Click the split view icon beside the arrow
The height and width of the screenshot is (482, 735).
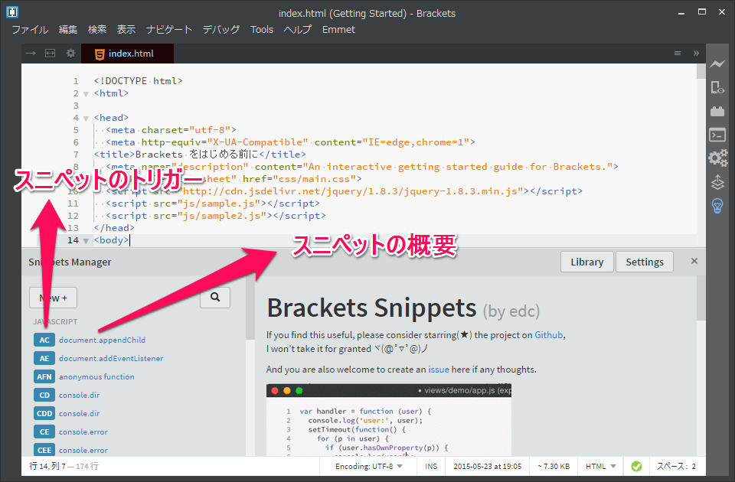51,54
